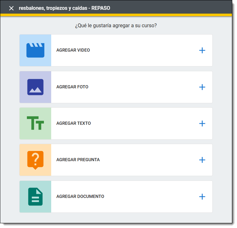Click the teal document file icon
The width and height of the screenshot is (237, 228).
(x=35, y=197)
